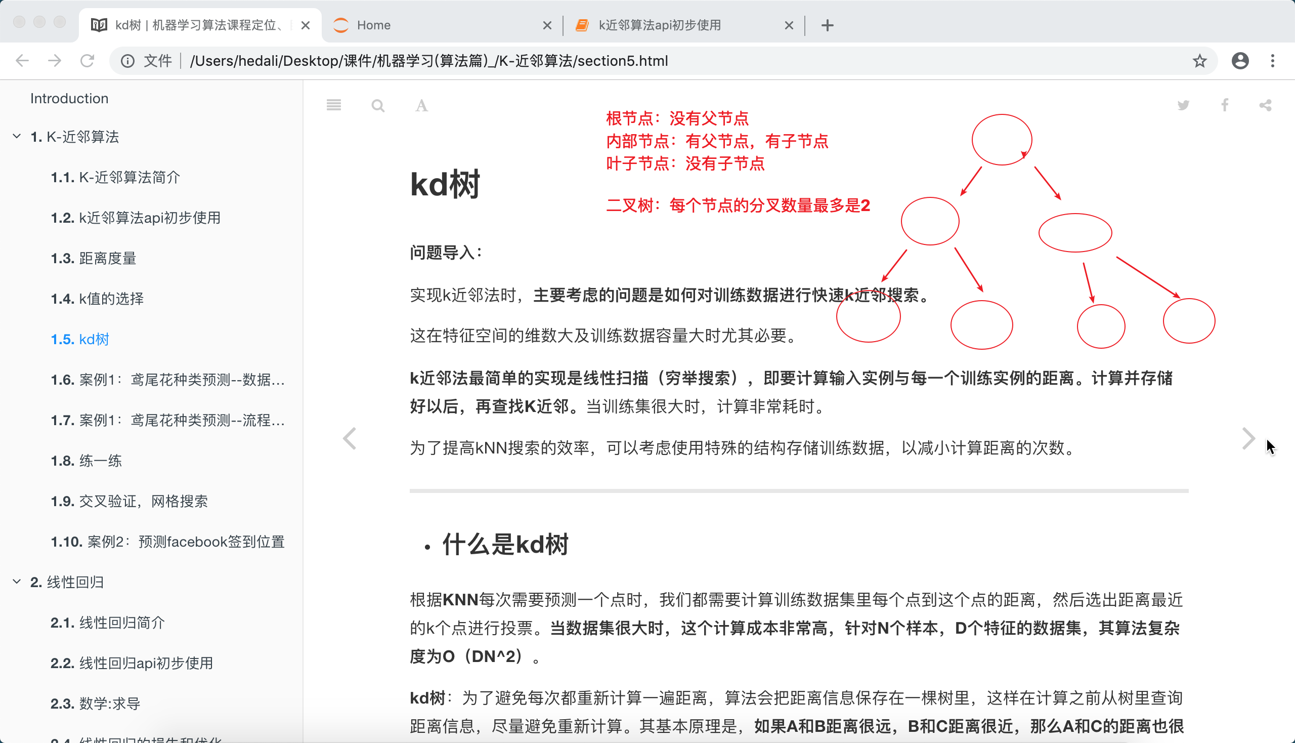Toggle the sidebar with the hamburger icon
Viewport: 1295px width, 743px height.
tap(333, 105)
